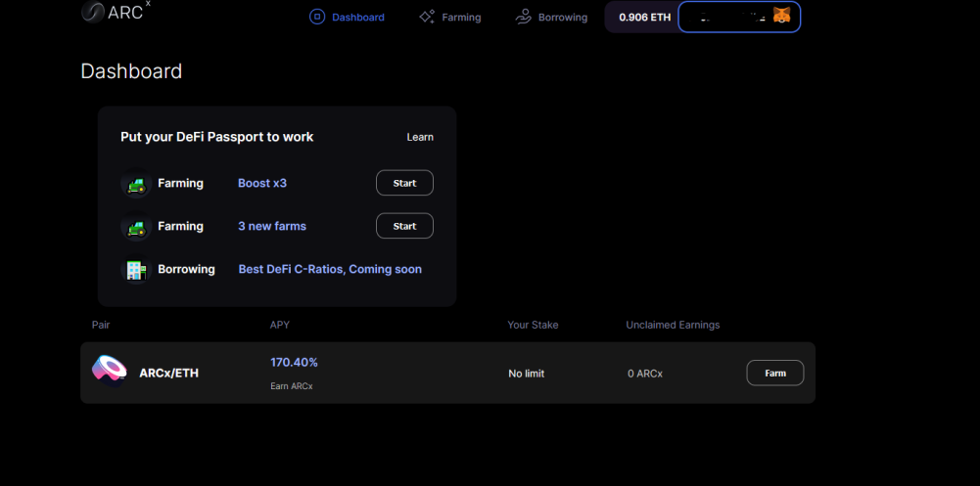Click the No limit stake value
This screenshot has width=980, height=486.
coord(527,374)
